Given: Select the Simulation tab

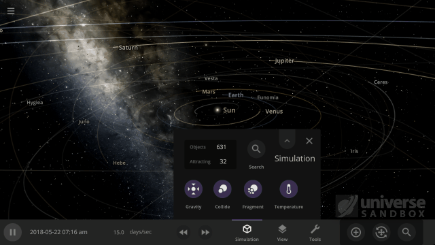Looking at the screenshot, I should click(x=247, y=233).
